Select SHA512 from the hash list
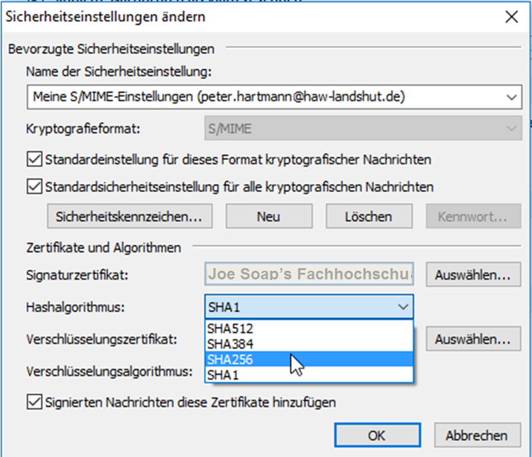This screenshot has height=457, width=532. [230, 329]
